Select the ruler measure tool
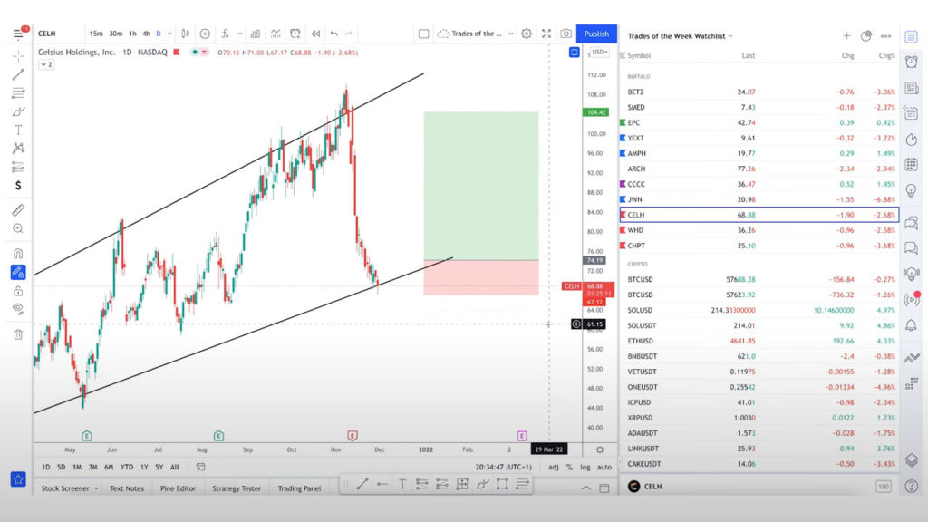The image size is (928, 522). [18, 210]
